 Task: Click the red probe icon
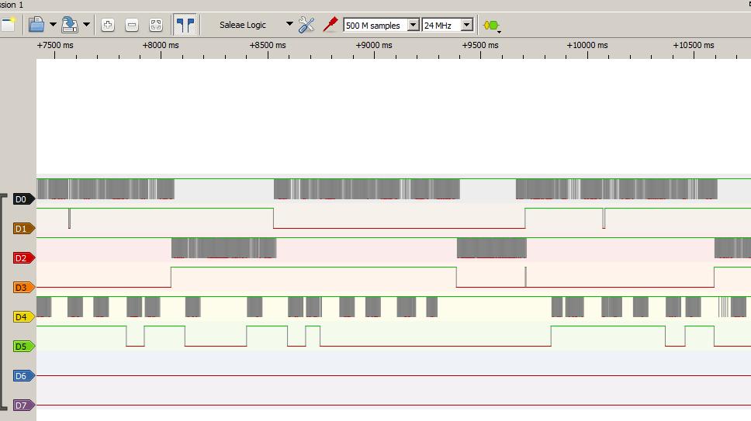pos(331,25)
